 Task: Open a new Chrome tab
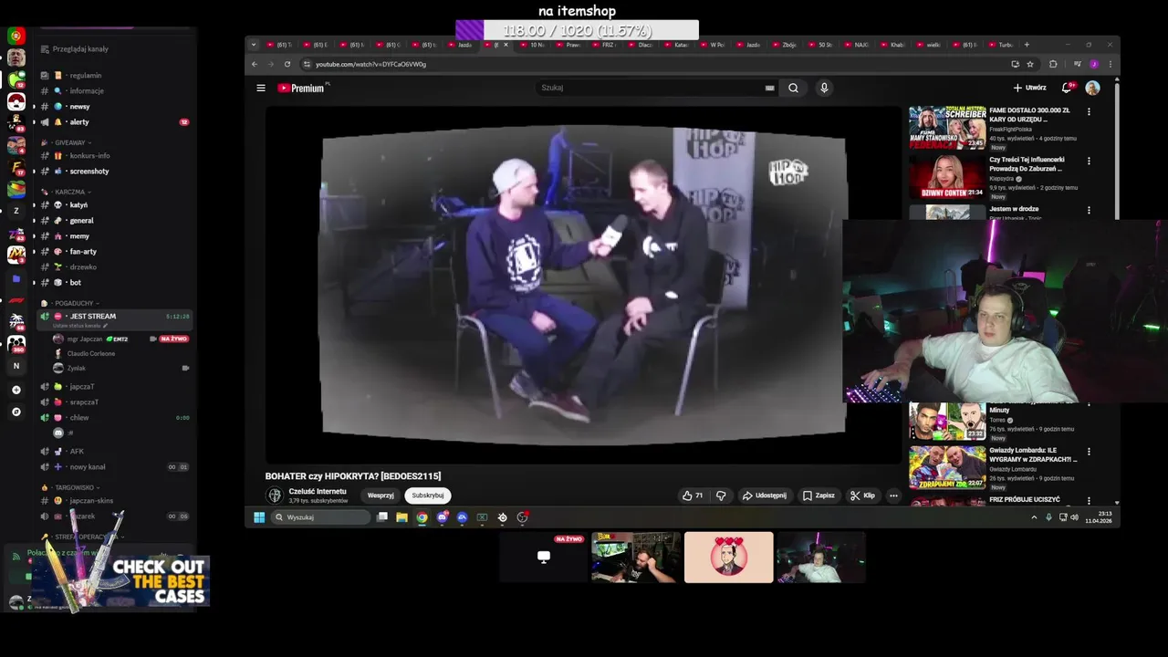point(1027,45)
